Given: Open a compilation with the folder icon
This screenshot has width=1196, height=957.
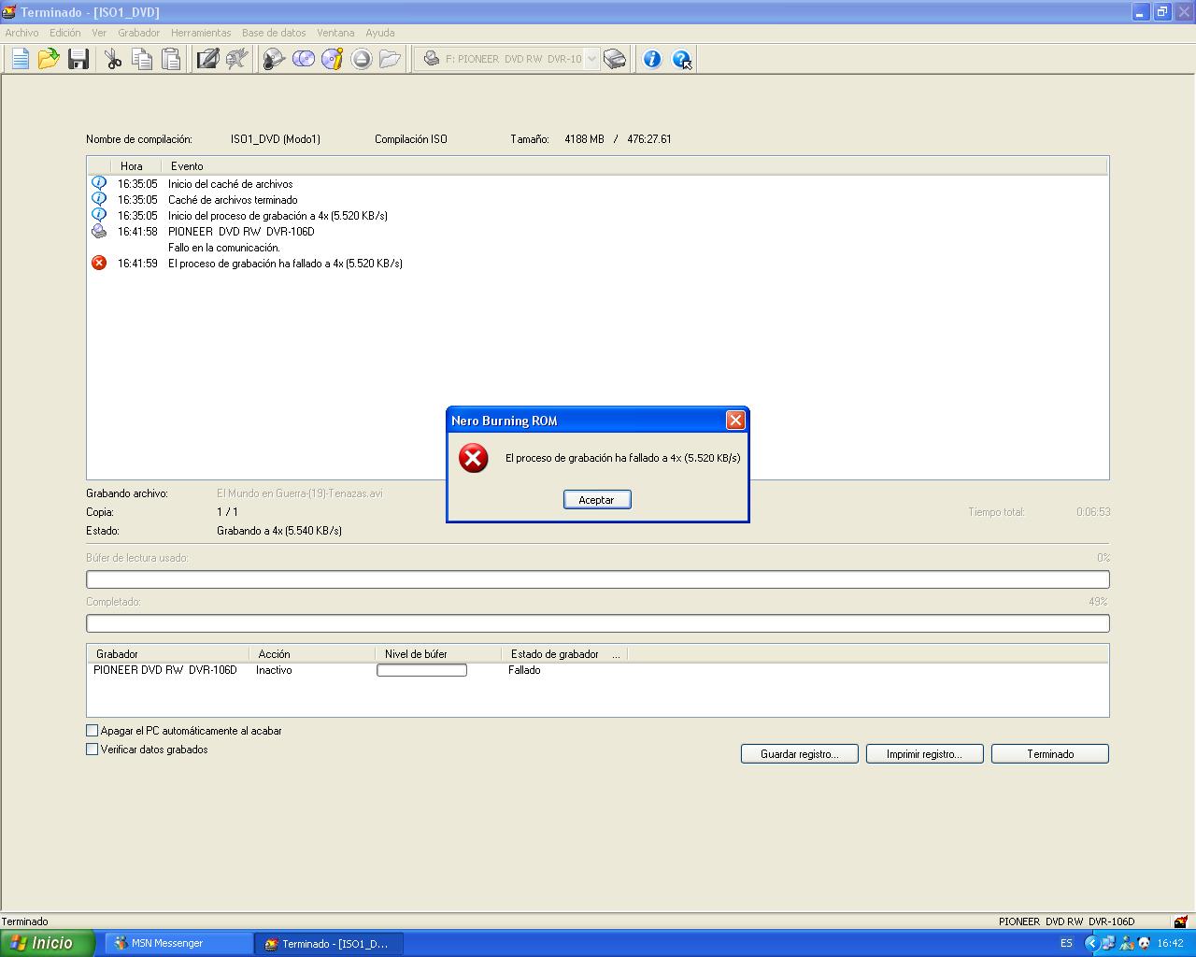Looking at the screenshot, I should 49,59.
